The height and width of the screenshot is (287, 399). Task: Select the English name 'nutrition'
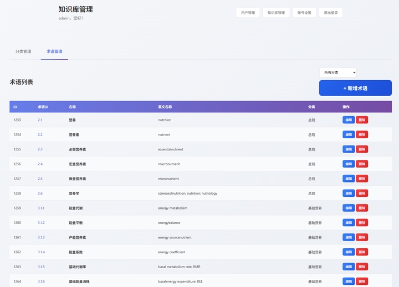[x=165, y=120]
